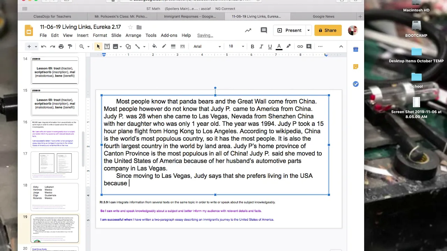This screenshot has width=447, height=251.
Task: Switch to Google News tab
Action: (323, 16)
